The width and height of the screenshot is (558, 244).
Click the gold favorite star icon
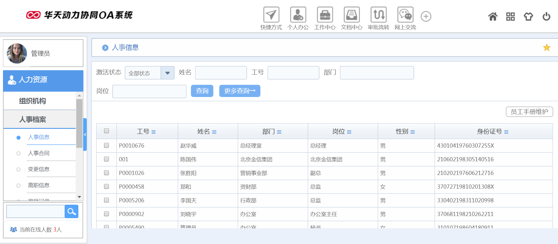point(546,48)
